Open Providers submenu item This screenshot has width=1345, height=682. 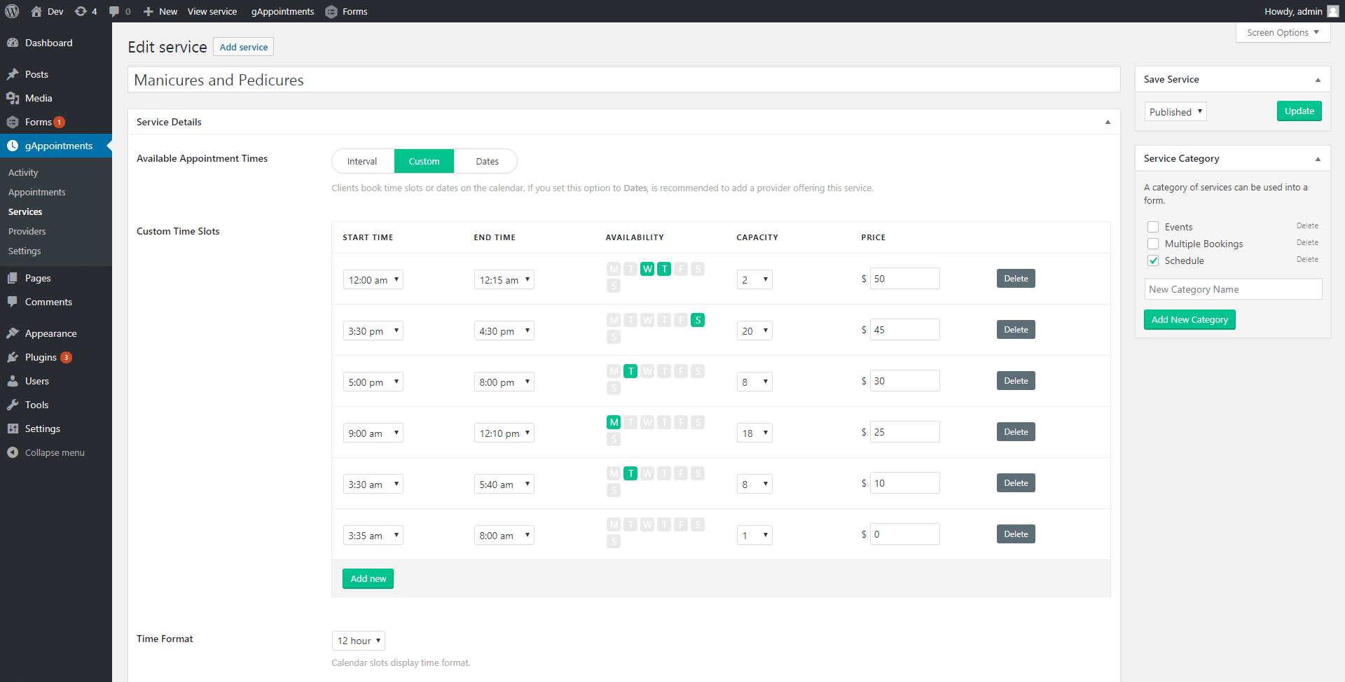pos(27,231)
